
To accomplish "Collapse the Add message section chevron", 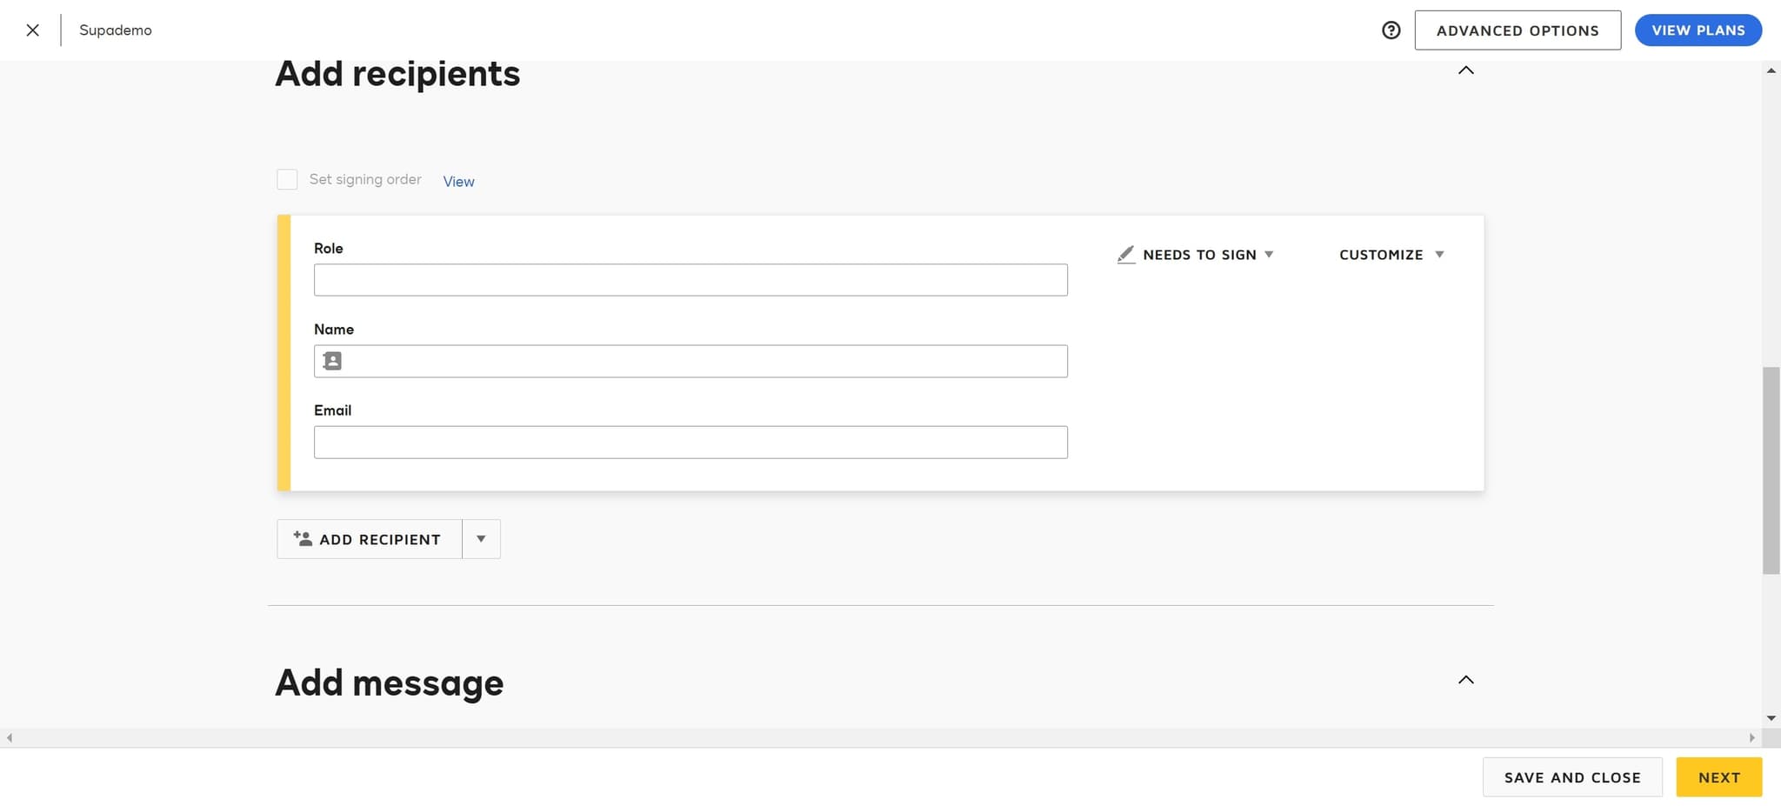I will coord(1465,680).
